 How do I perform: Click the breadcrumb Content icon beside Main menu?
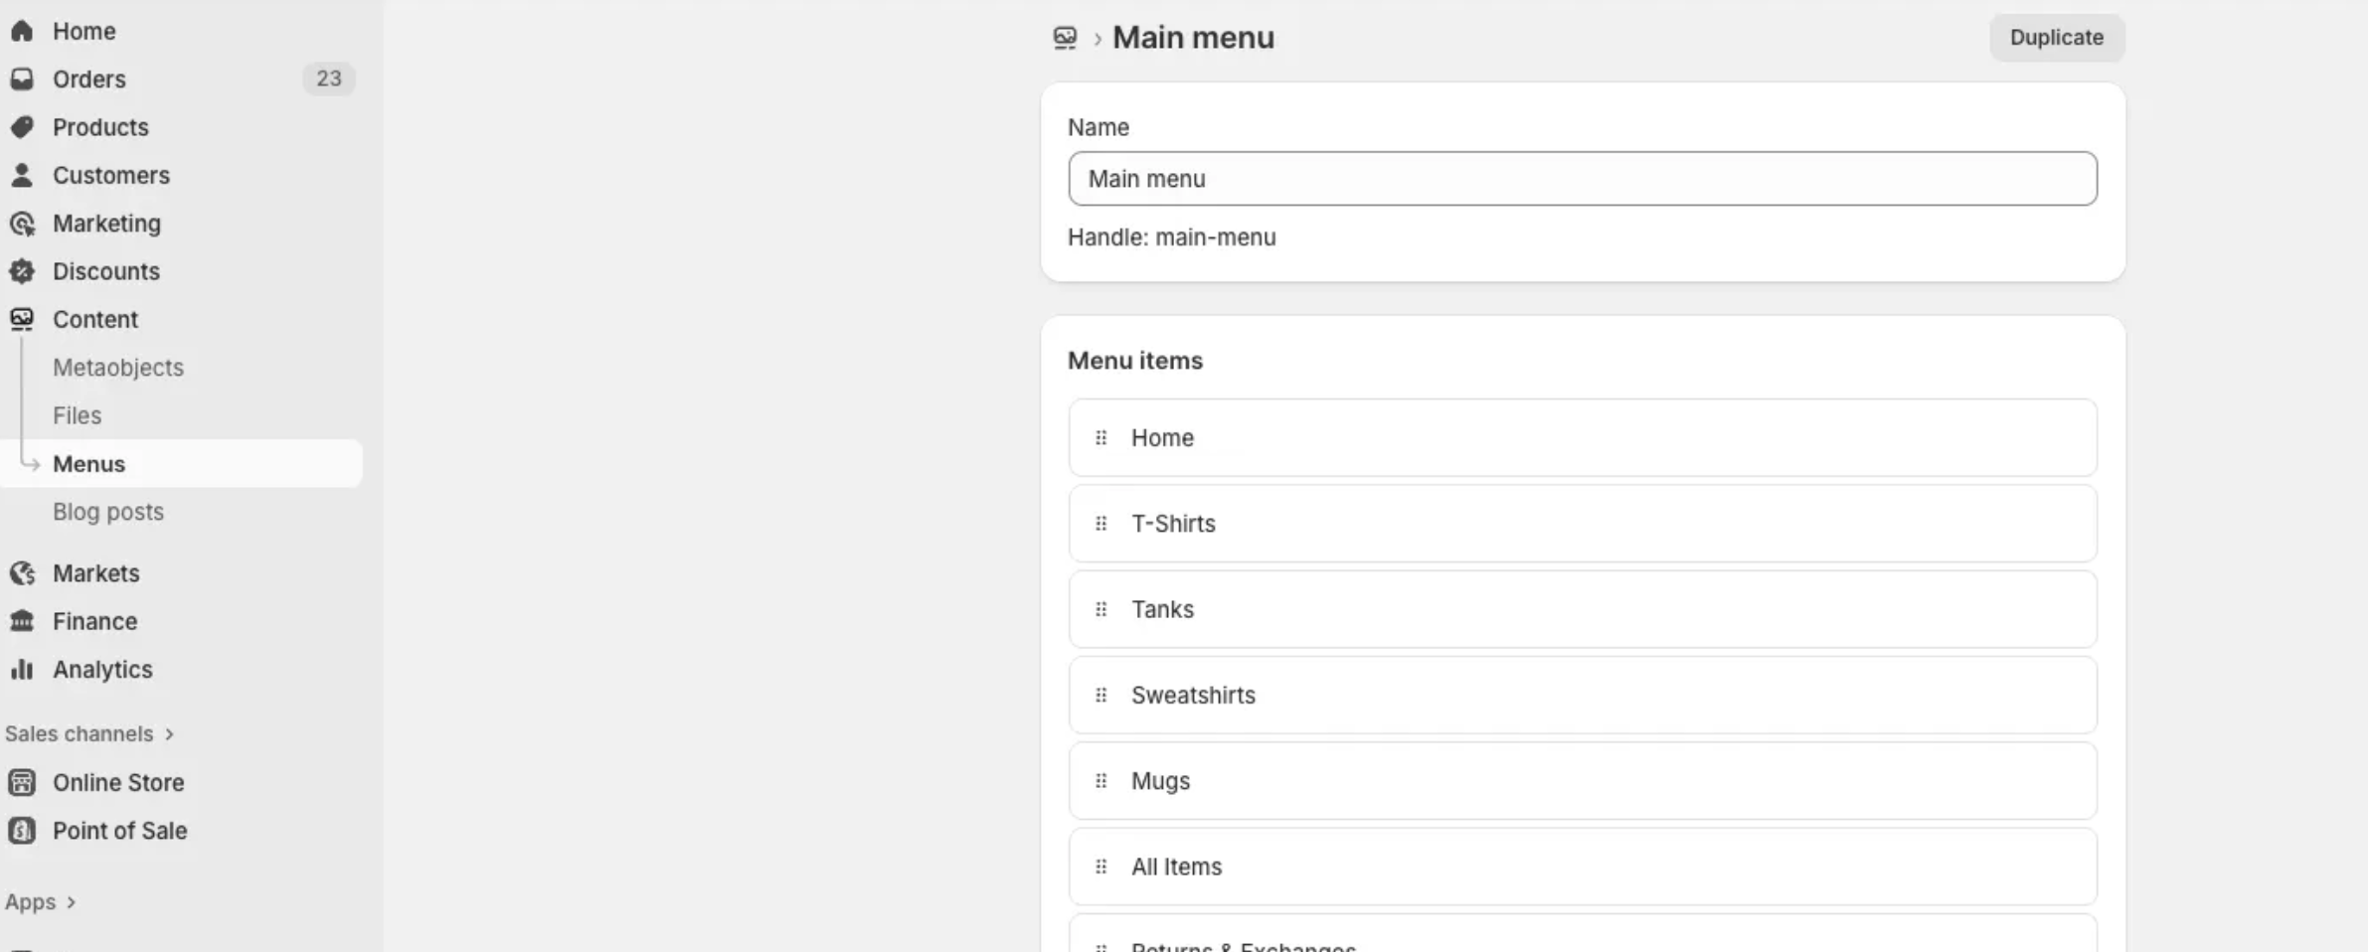[x=1065, y=38]
